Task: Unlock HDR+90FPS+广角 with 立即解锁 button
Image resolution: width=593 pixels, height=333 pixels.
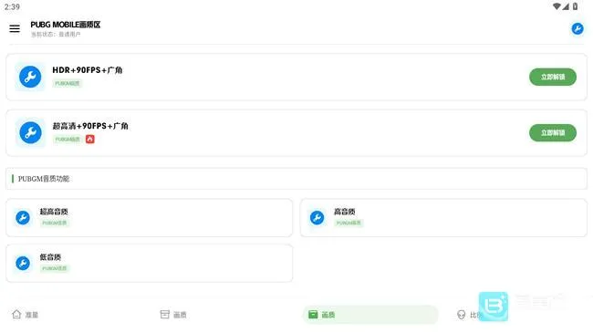Action: pos(553,77)
